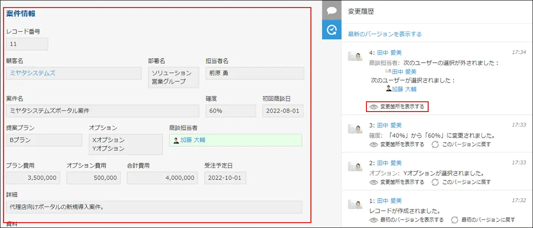Click eye icon in version 2 entry
Screen dimensions: 533x228
coord(374,182)
